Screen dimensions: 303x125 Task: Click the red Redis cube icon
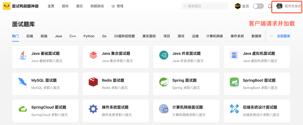[x=93, y=82]
